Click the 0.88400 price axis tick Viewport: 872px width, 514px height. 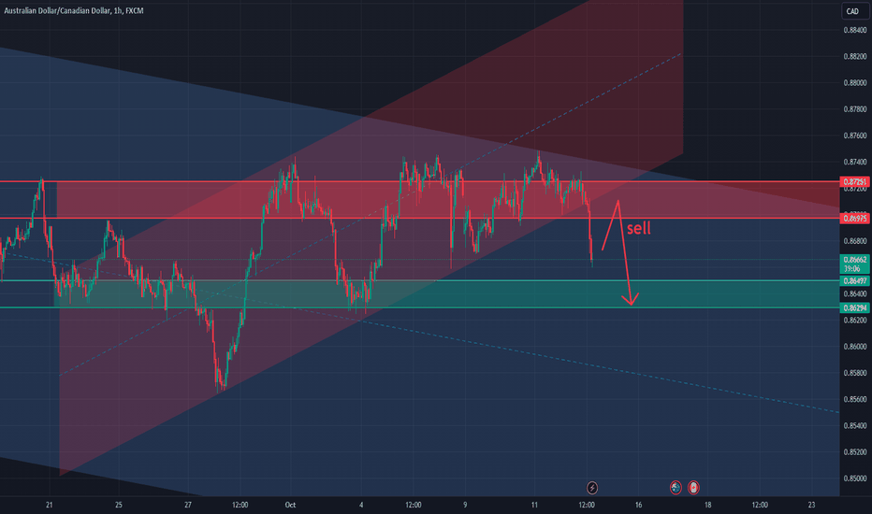point(855,30)
